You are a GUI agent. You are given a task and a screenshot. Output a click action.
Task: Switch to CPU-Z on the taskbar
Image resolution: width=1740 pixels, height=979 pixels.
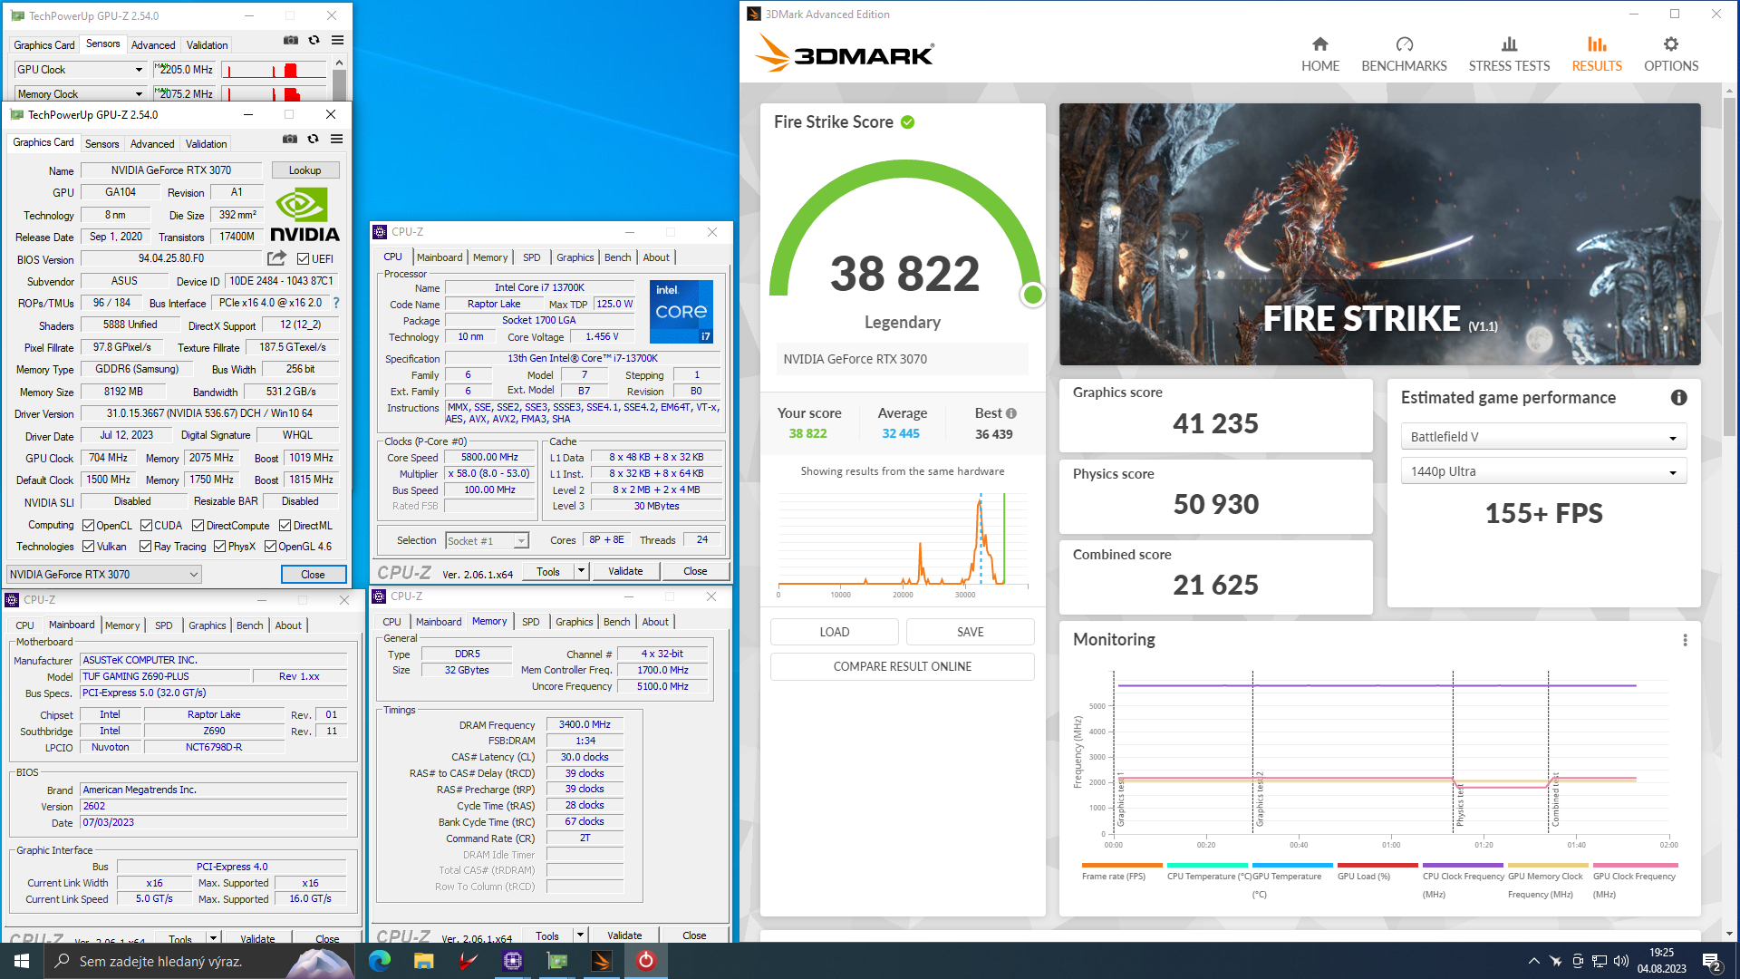pyautogui.click(x=512, y=961)
